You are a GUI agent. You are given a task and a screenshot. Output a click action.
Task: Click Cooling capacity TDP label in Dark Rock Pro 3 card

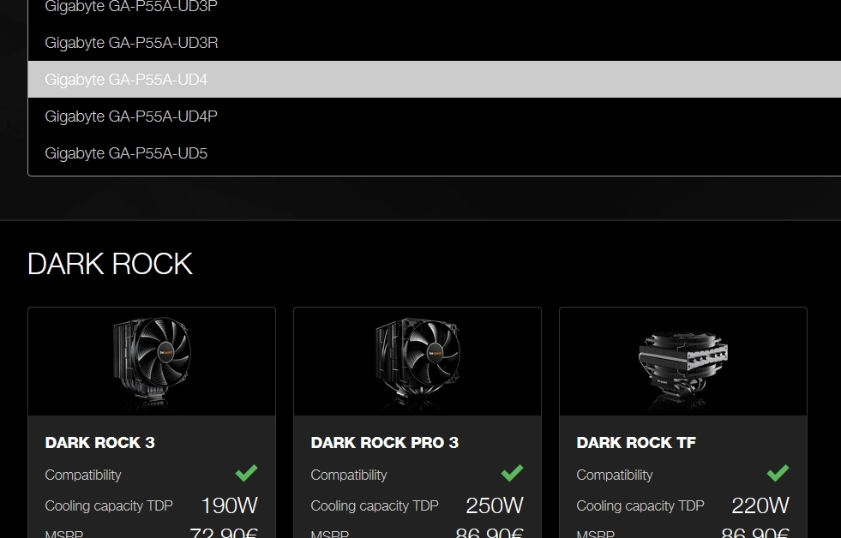(375, 505)
